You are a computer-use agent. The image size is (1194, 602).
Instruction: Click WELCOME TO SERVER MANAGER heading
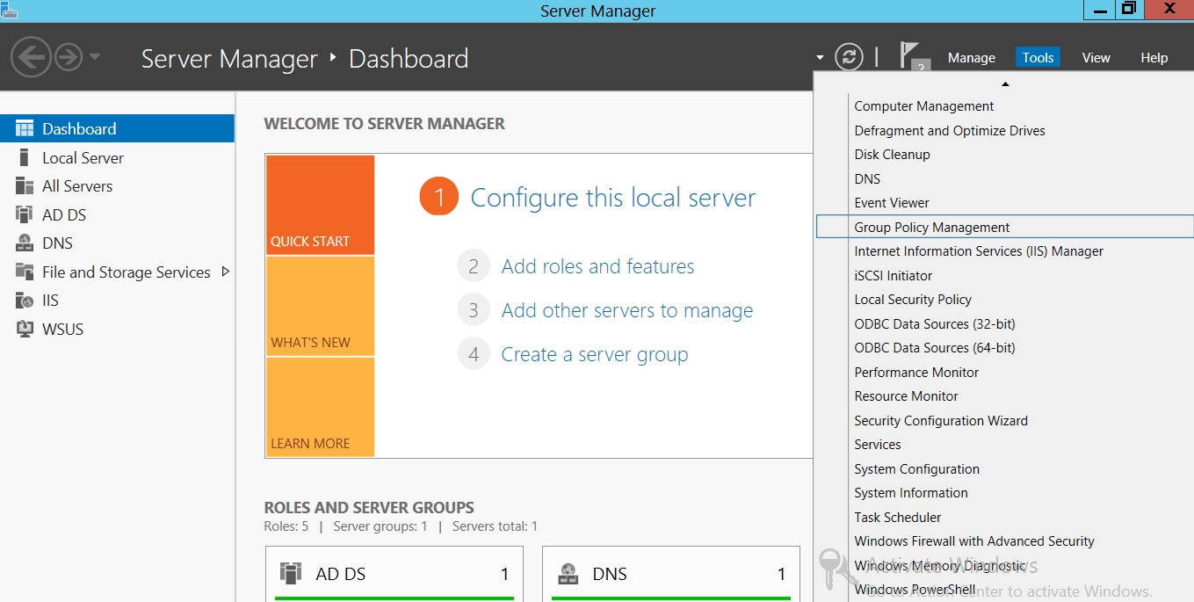click(x=384, y=124)
